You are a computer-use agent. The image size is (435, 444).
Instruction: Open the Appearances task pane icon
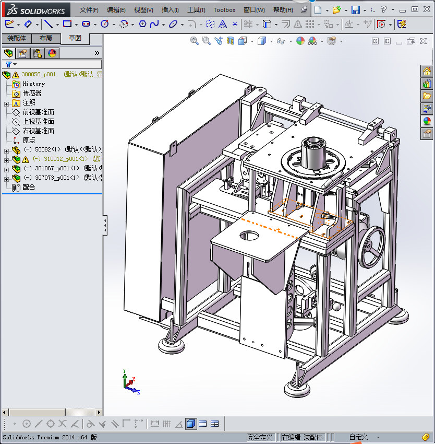427,121
